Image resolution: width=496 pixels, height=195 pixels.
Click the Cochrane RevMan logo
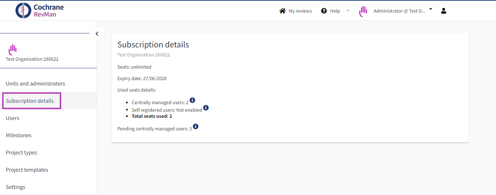(x=40, y=11)
